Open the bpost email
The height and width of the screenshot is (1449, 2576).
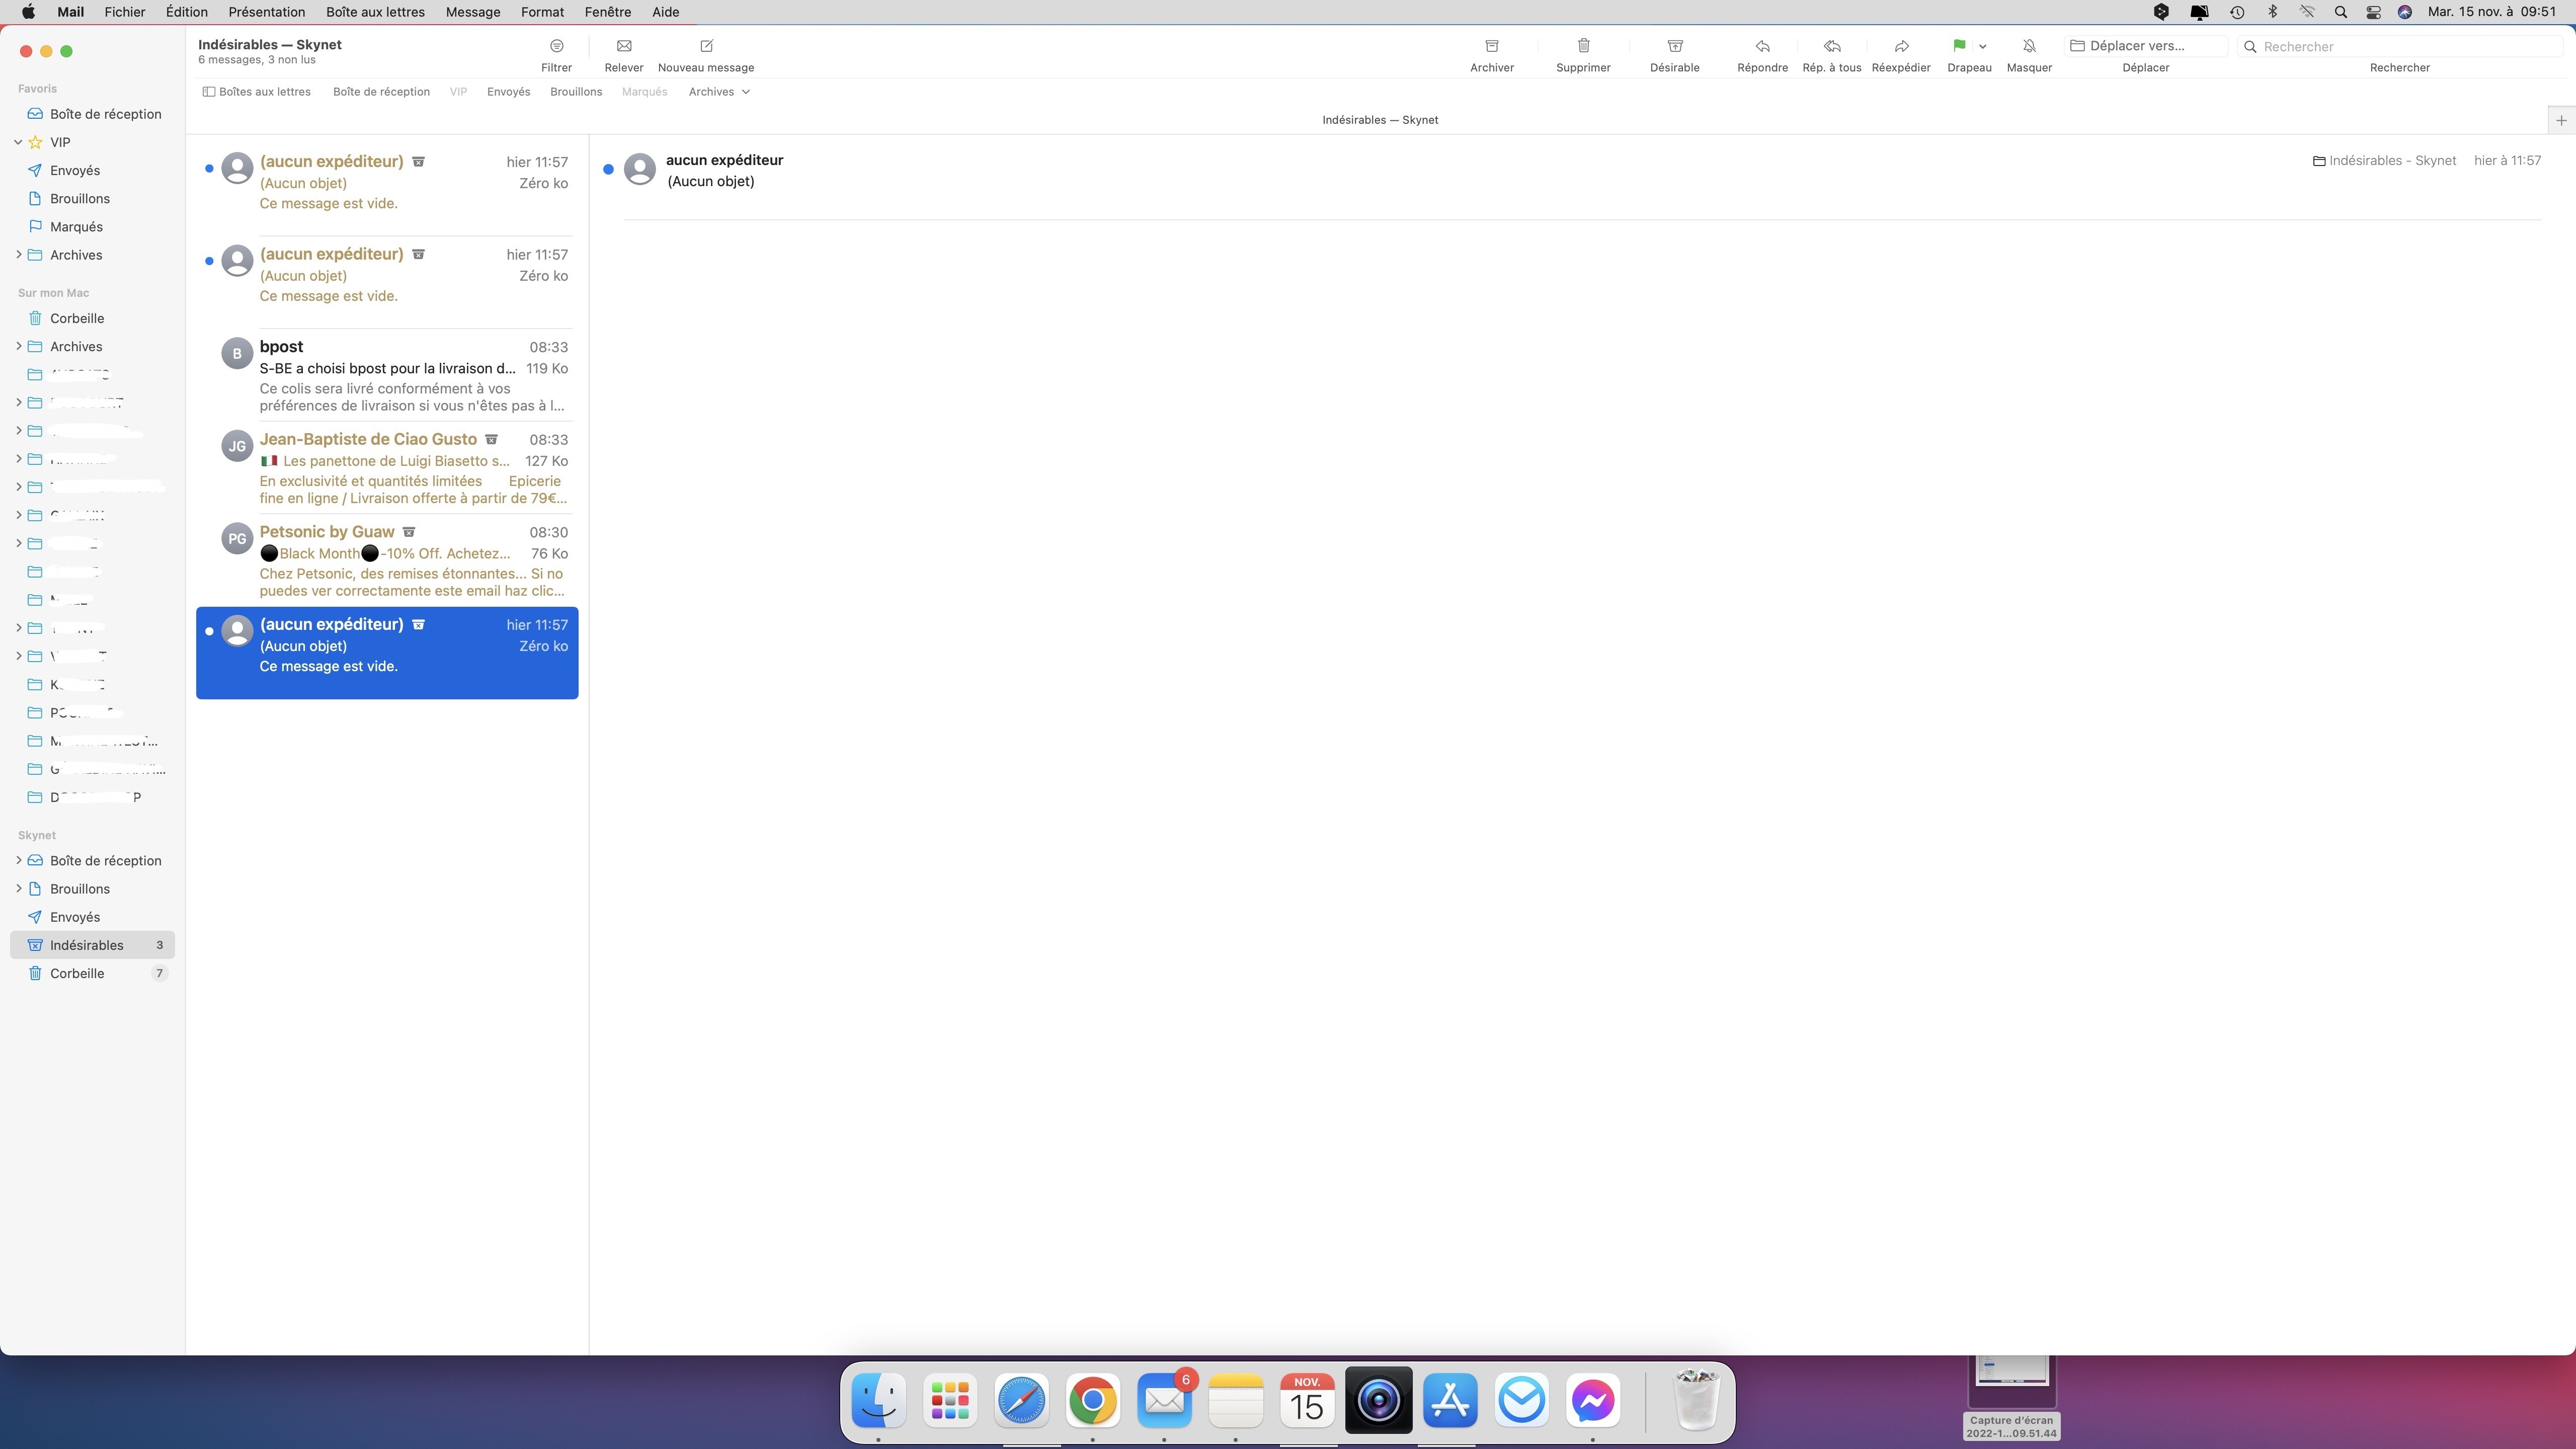pyautogui.click(x=387, y=375)
